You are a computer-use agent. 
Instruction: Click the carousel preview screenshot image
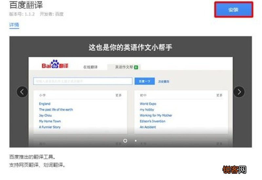130,92
